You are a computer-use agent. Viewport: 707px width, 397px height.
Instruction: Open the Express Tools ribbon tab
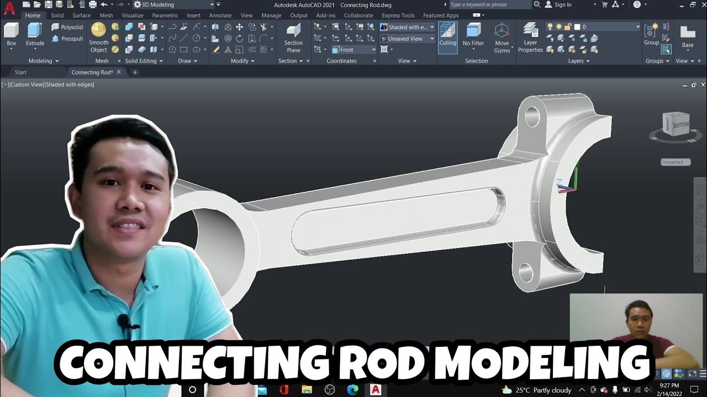click(x=398, y=15)
